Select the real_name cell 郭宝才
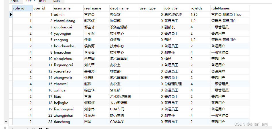This screenshot has height=129, width=272. tap(96, 27)
